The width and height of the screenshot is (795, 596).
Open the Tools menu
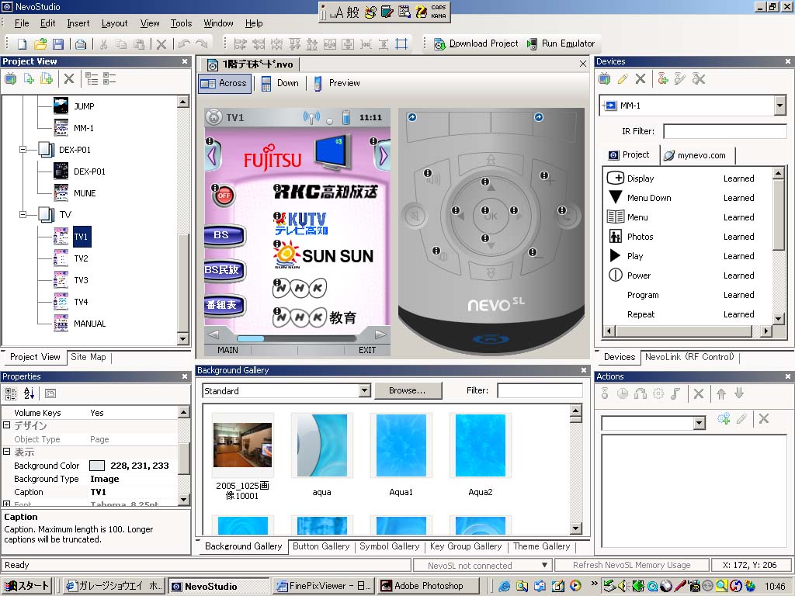pyautogui.click(x=181, y=23)
